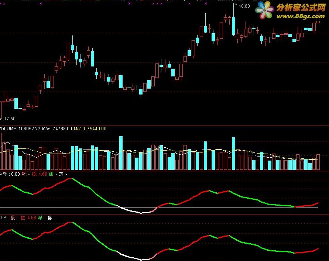The image size is (329, 261).
Task: Click the green 派 value in XLPL panel
Action: point(42,218)
